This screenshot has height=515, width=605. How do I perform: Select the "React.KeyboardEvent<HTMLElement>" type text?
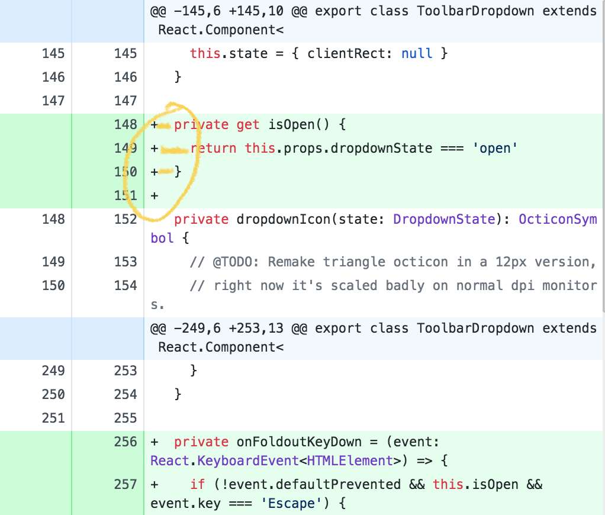275,461
